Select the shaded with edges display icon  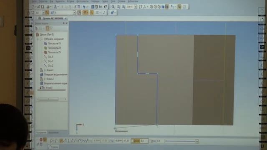167,7
